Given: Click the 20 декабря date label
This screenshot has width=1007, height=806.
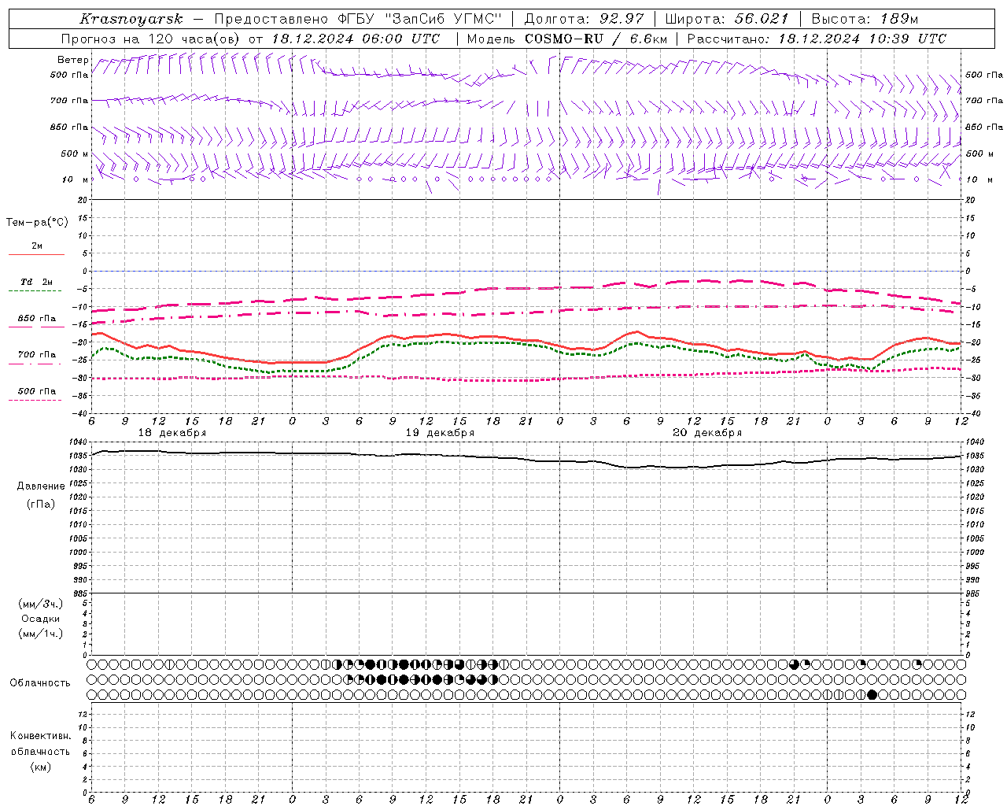Looking at the screenshot, I should click(707, 433).
